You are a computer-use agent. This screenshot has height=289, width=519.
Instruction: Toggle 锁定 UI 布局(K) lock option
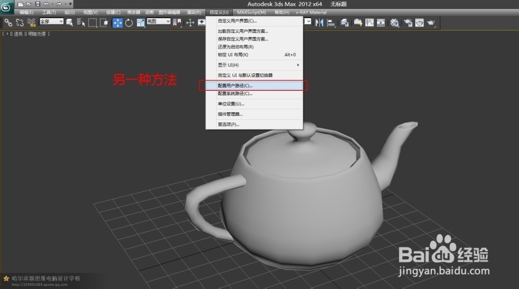(x=233, y=54)
